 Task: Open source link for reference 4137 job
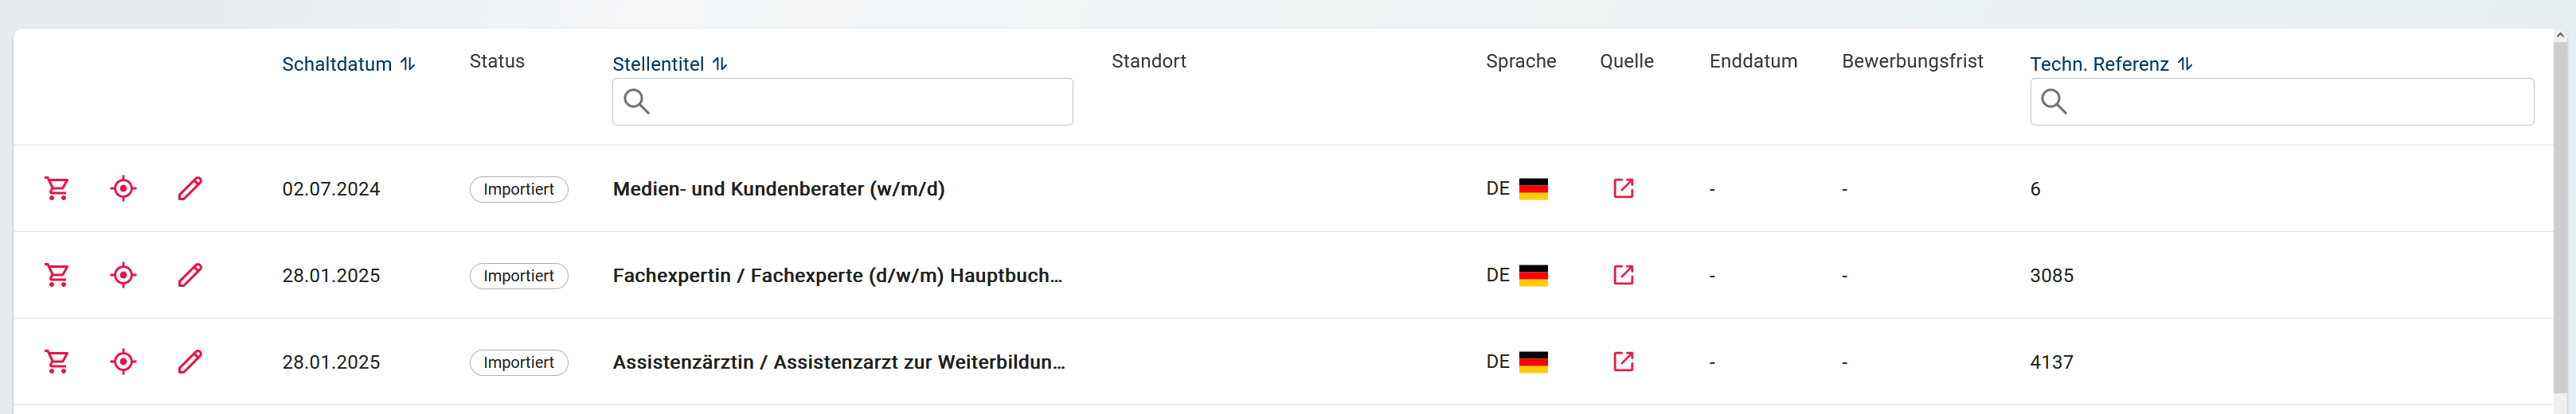click(x=1623, y=362)
